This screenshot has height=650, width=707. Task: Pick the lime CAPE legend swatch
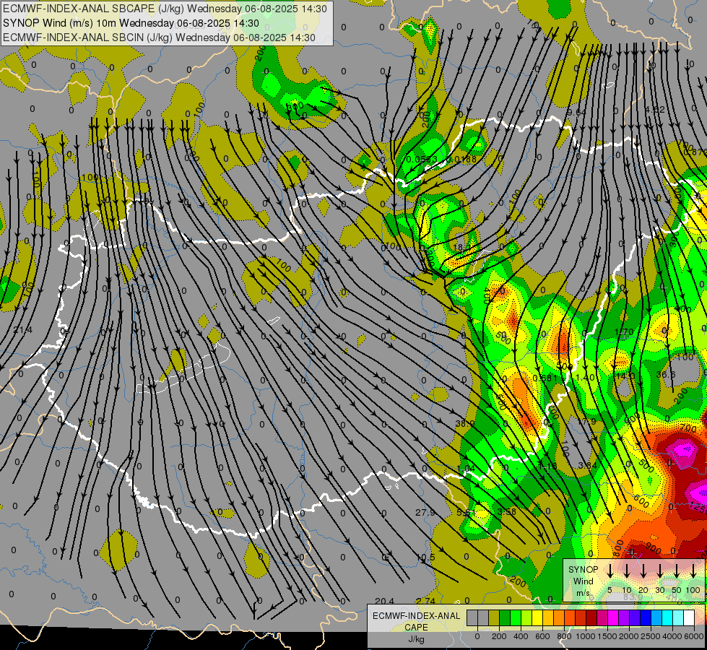[526, 617]
